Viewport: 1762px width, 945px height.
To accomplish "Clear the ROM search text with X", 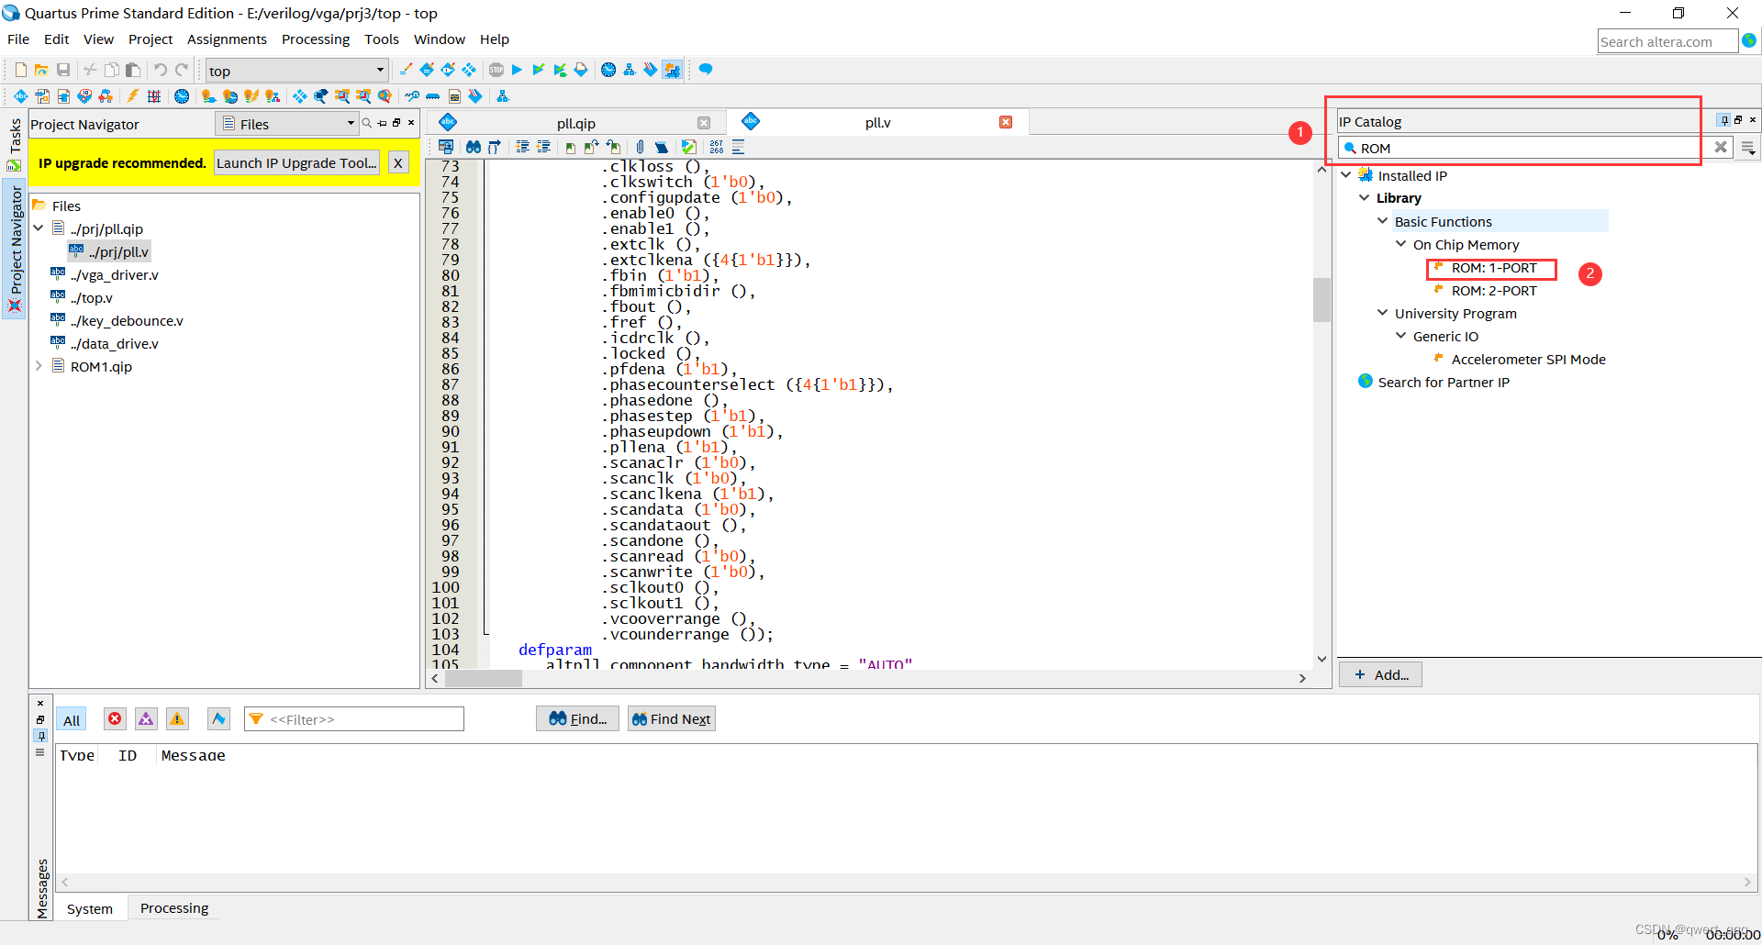I will tap(1721, 147).
